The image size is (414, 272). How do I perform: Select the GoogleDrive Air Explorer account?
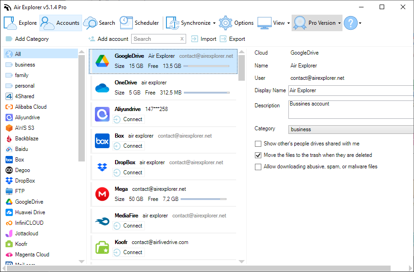(x=163, y=61)
